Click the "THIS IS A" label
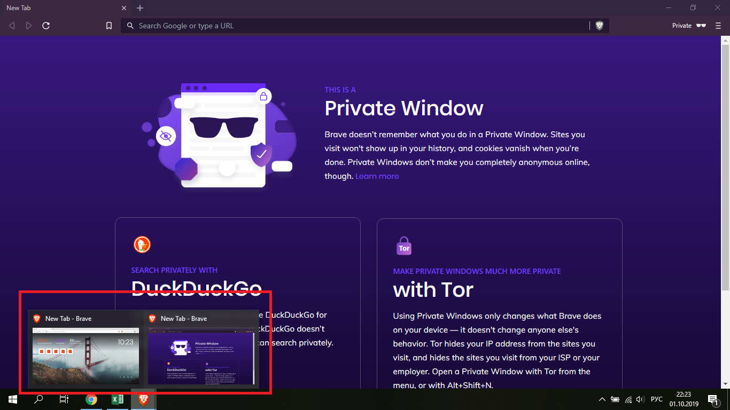This screenshot has width=730, height=410. pos(340,90)
